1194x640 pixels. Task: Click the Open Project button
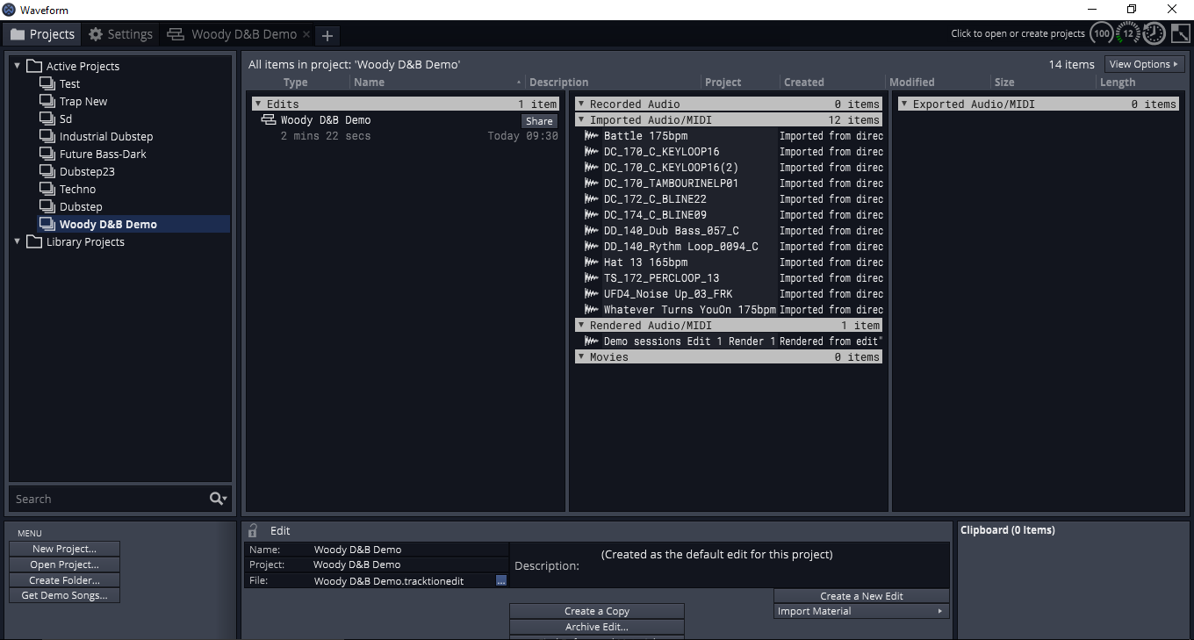65,564
